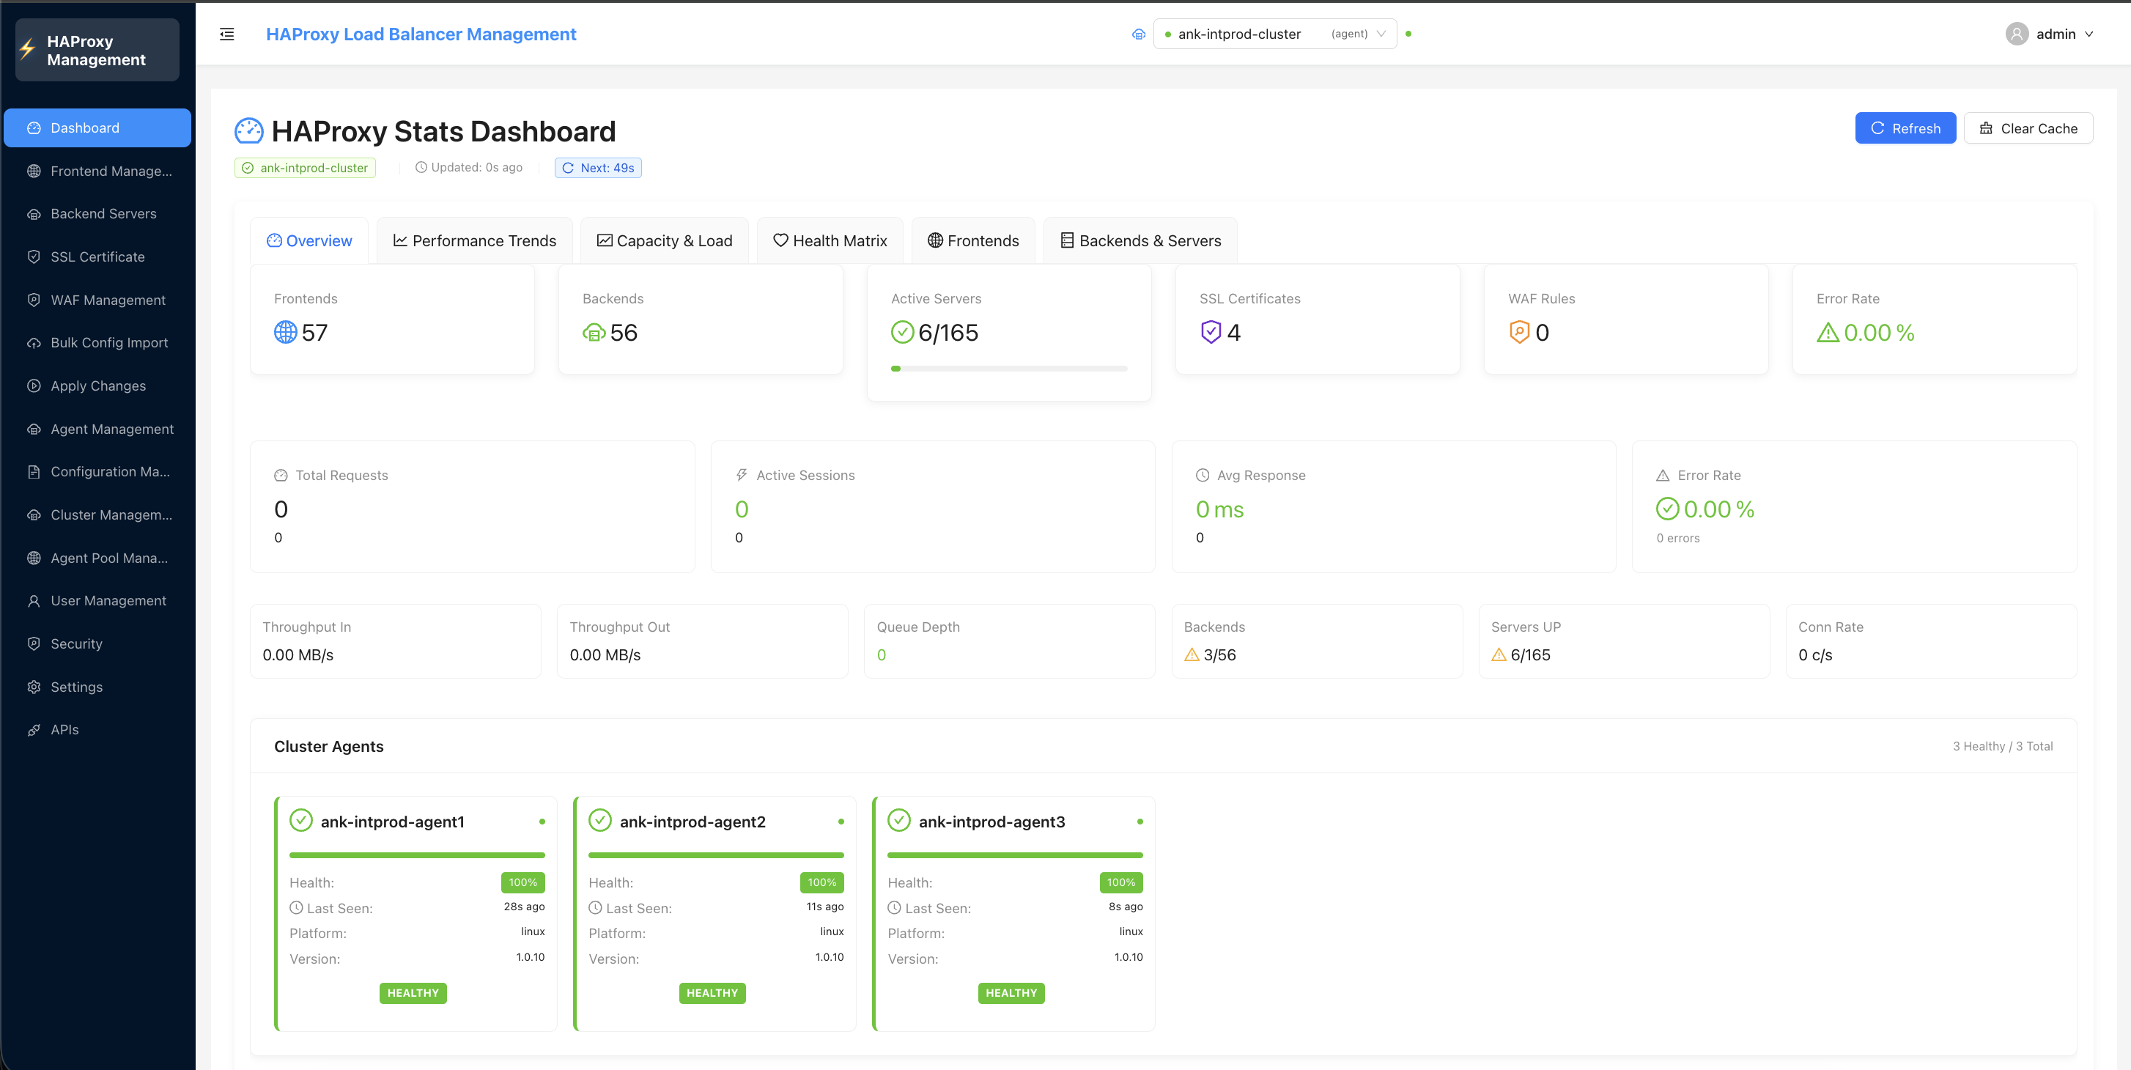Click the Refresh button
The height and width of the screenshot is (1070, 2131).
click(x=1905, y=128)
